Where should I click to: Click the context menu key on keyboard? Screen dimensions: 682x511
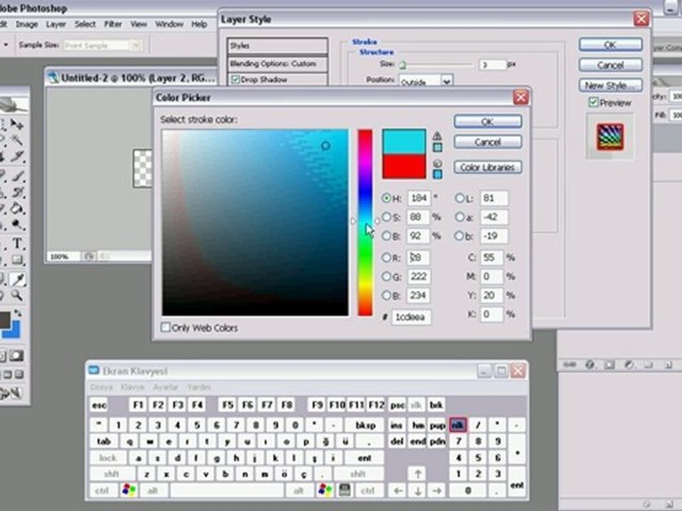coord(345,490)
